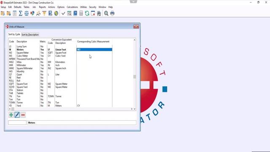Select the Station row
Viewport: 270px width, 152px height.
(x=60, y=90)
